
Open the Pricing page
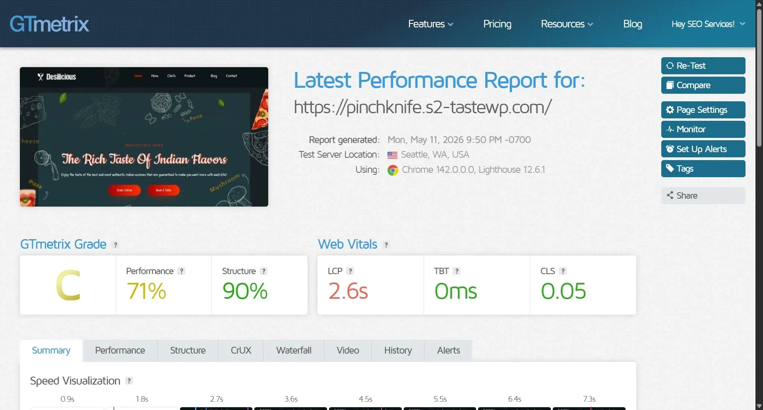497,24
